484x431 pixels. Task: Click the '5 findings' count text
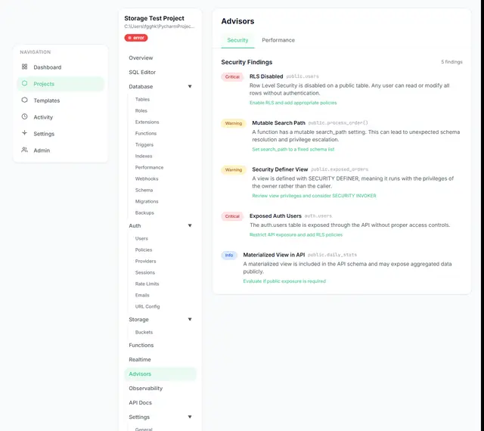451,62
